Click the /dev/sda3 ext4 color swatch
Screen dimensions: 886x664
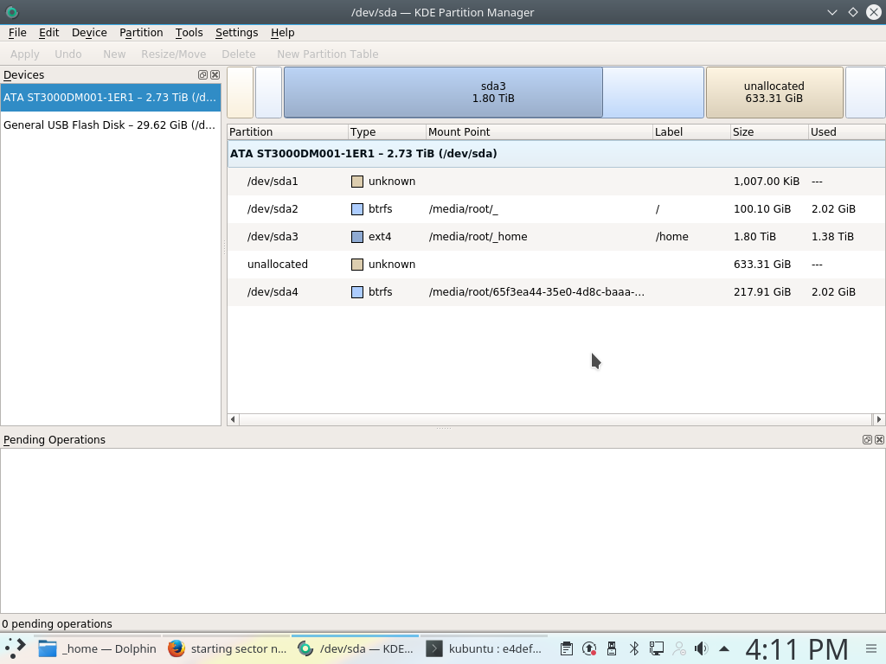357,237
